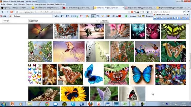Expand the Gmail icon dropdown arrow

84,16
